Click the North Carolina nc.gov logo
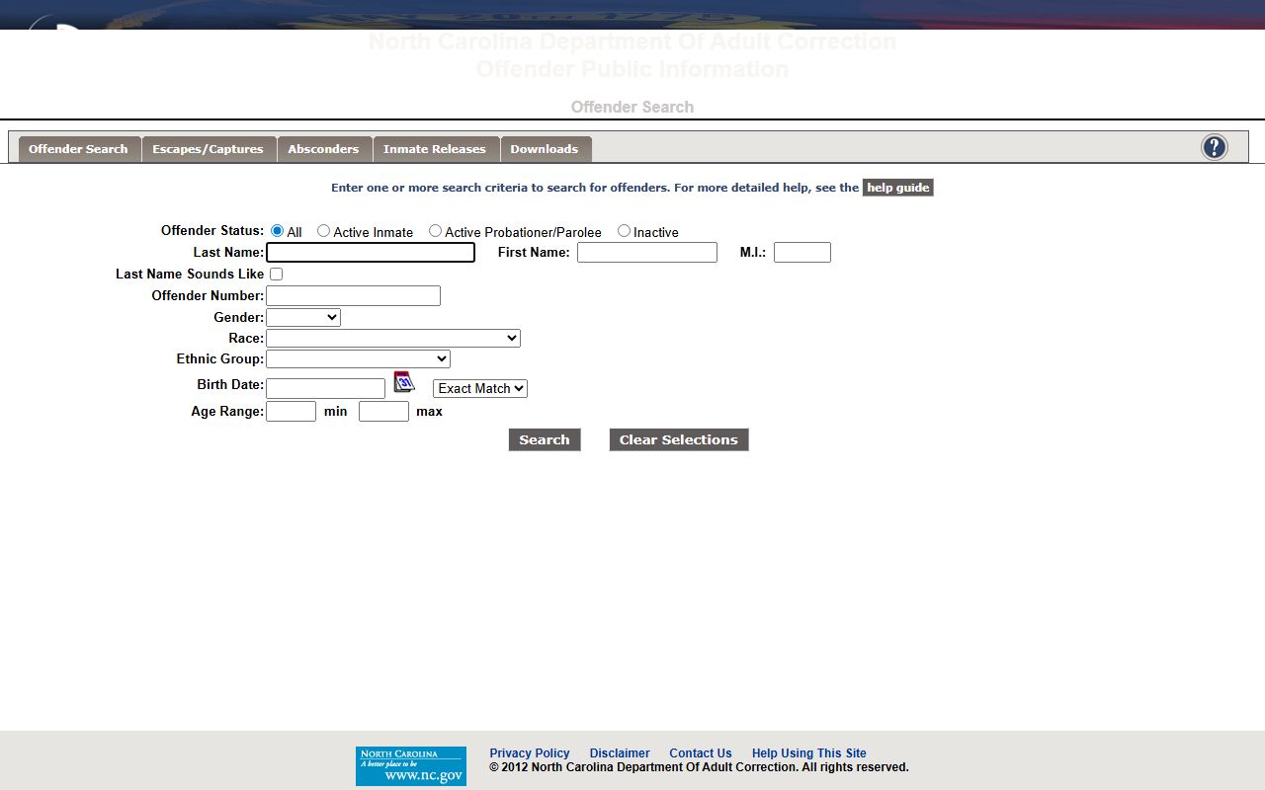 (411, 765)
